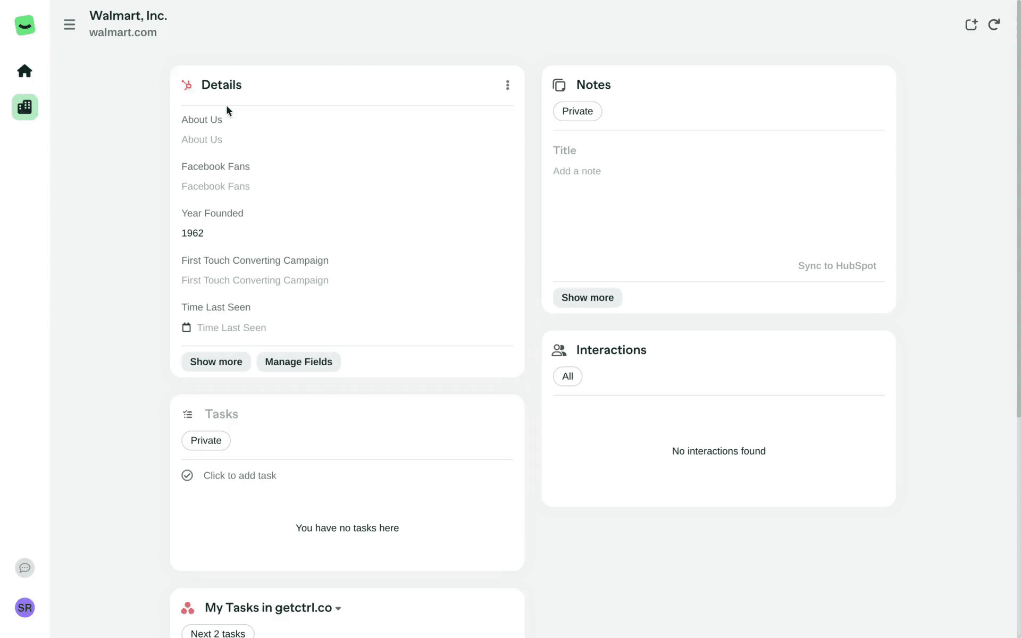This screenshot has height=638, width=1021.
Task: Expand Notes with Show more
Action: click(587, 298)
